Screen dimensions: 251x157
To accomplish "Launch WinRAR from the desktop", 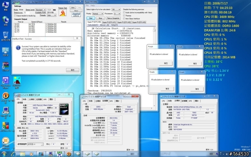I will pyautogui.click(x=5, y=66).
